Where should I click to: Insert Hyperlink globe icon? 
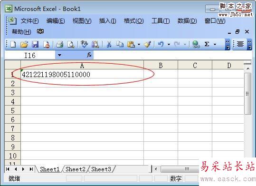pyautogui.click(x=196, y=44)
